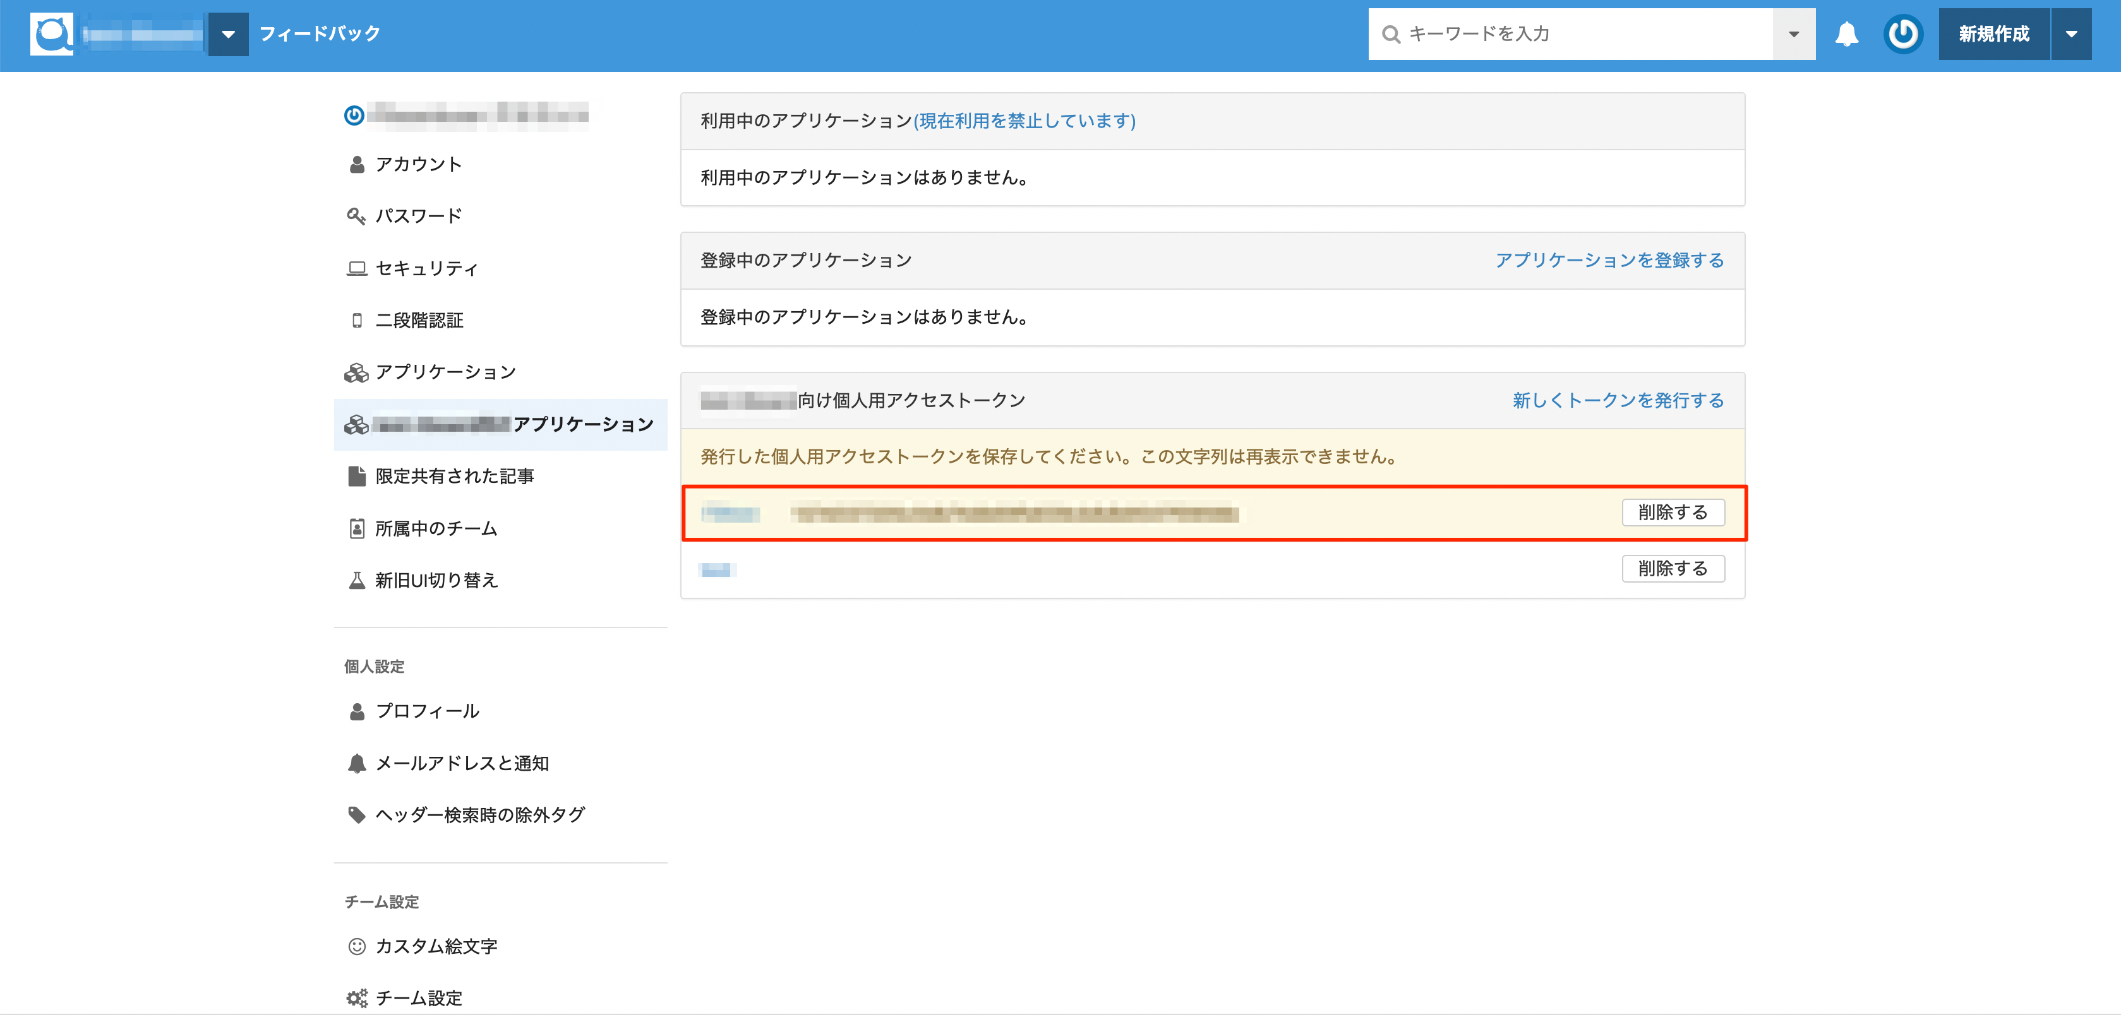Viewport: 2121px width, 1015px height.
Task: Click the チーム設定 gears icon
Action: pyautogui.click(x=356, y=998)
